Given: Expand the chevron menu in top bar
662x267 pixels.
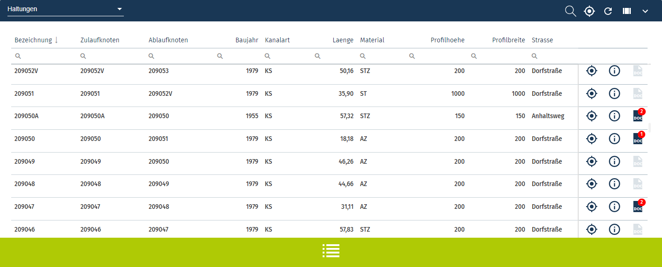Looking at the screenshot, I should 645,11.
